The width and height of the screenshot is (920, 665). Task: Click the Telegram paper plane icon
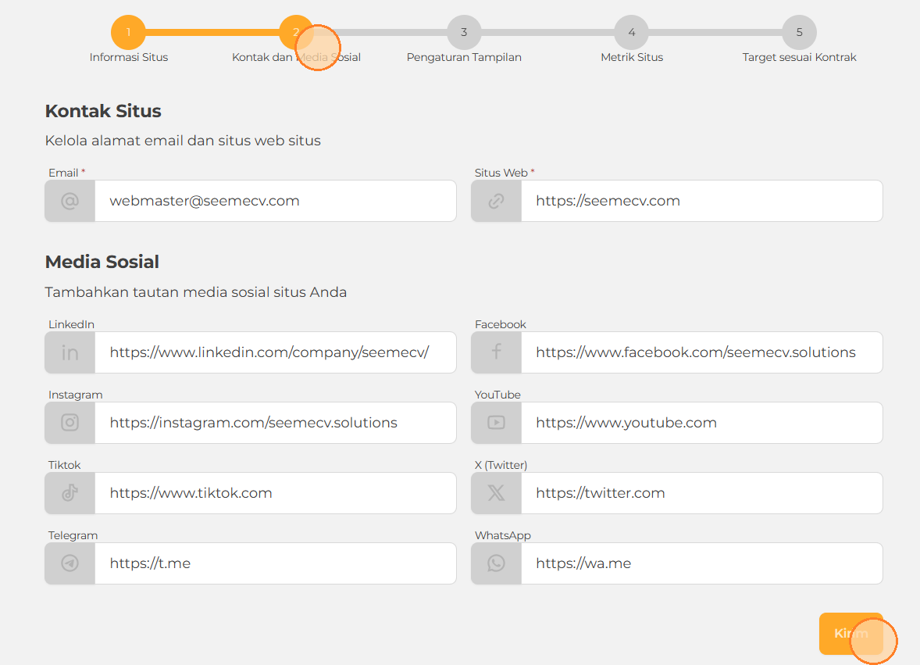(70, 563)
